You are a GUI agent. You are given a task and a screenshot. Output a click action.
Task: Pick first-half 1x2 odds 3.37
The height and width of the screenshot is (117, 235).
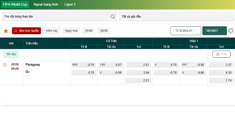(221, 65)
